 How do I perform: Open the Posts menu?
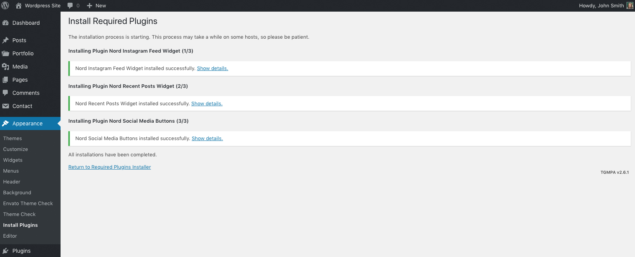pos(19,40)
